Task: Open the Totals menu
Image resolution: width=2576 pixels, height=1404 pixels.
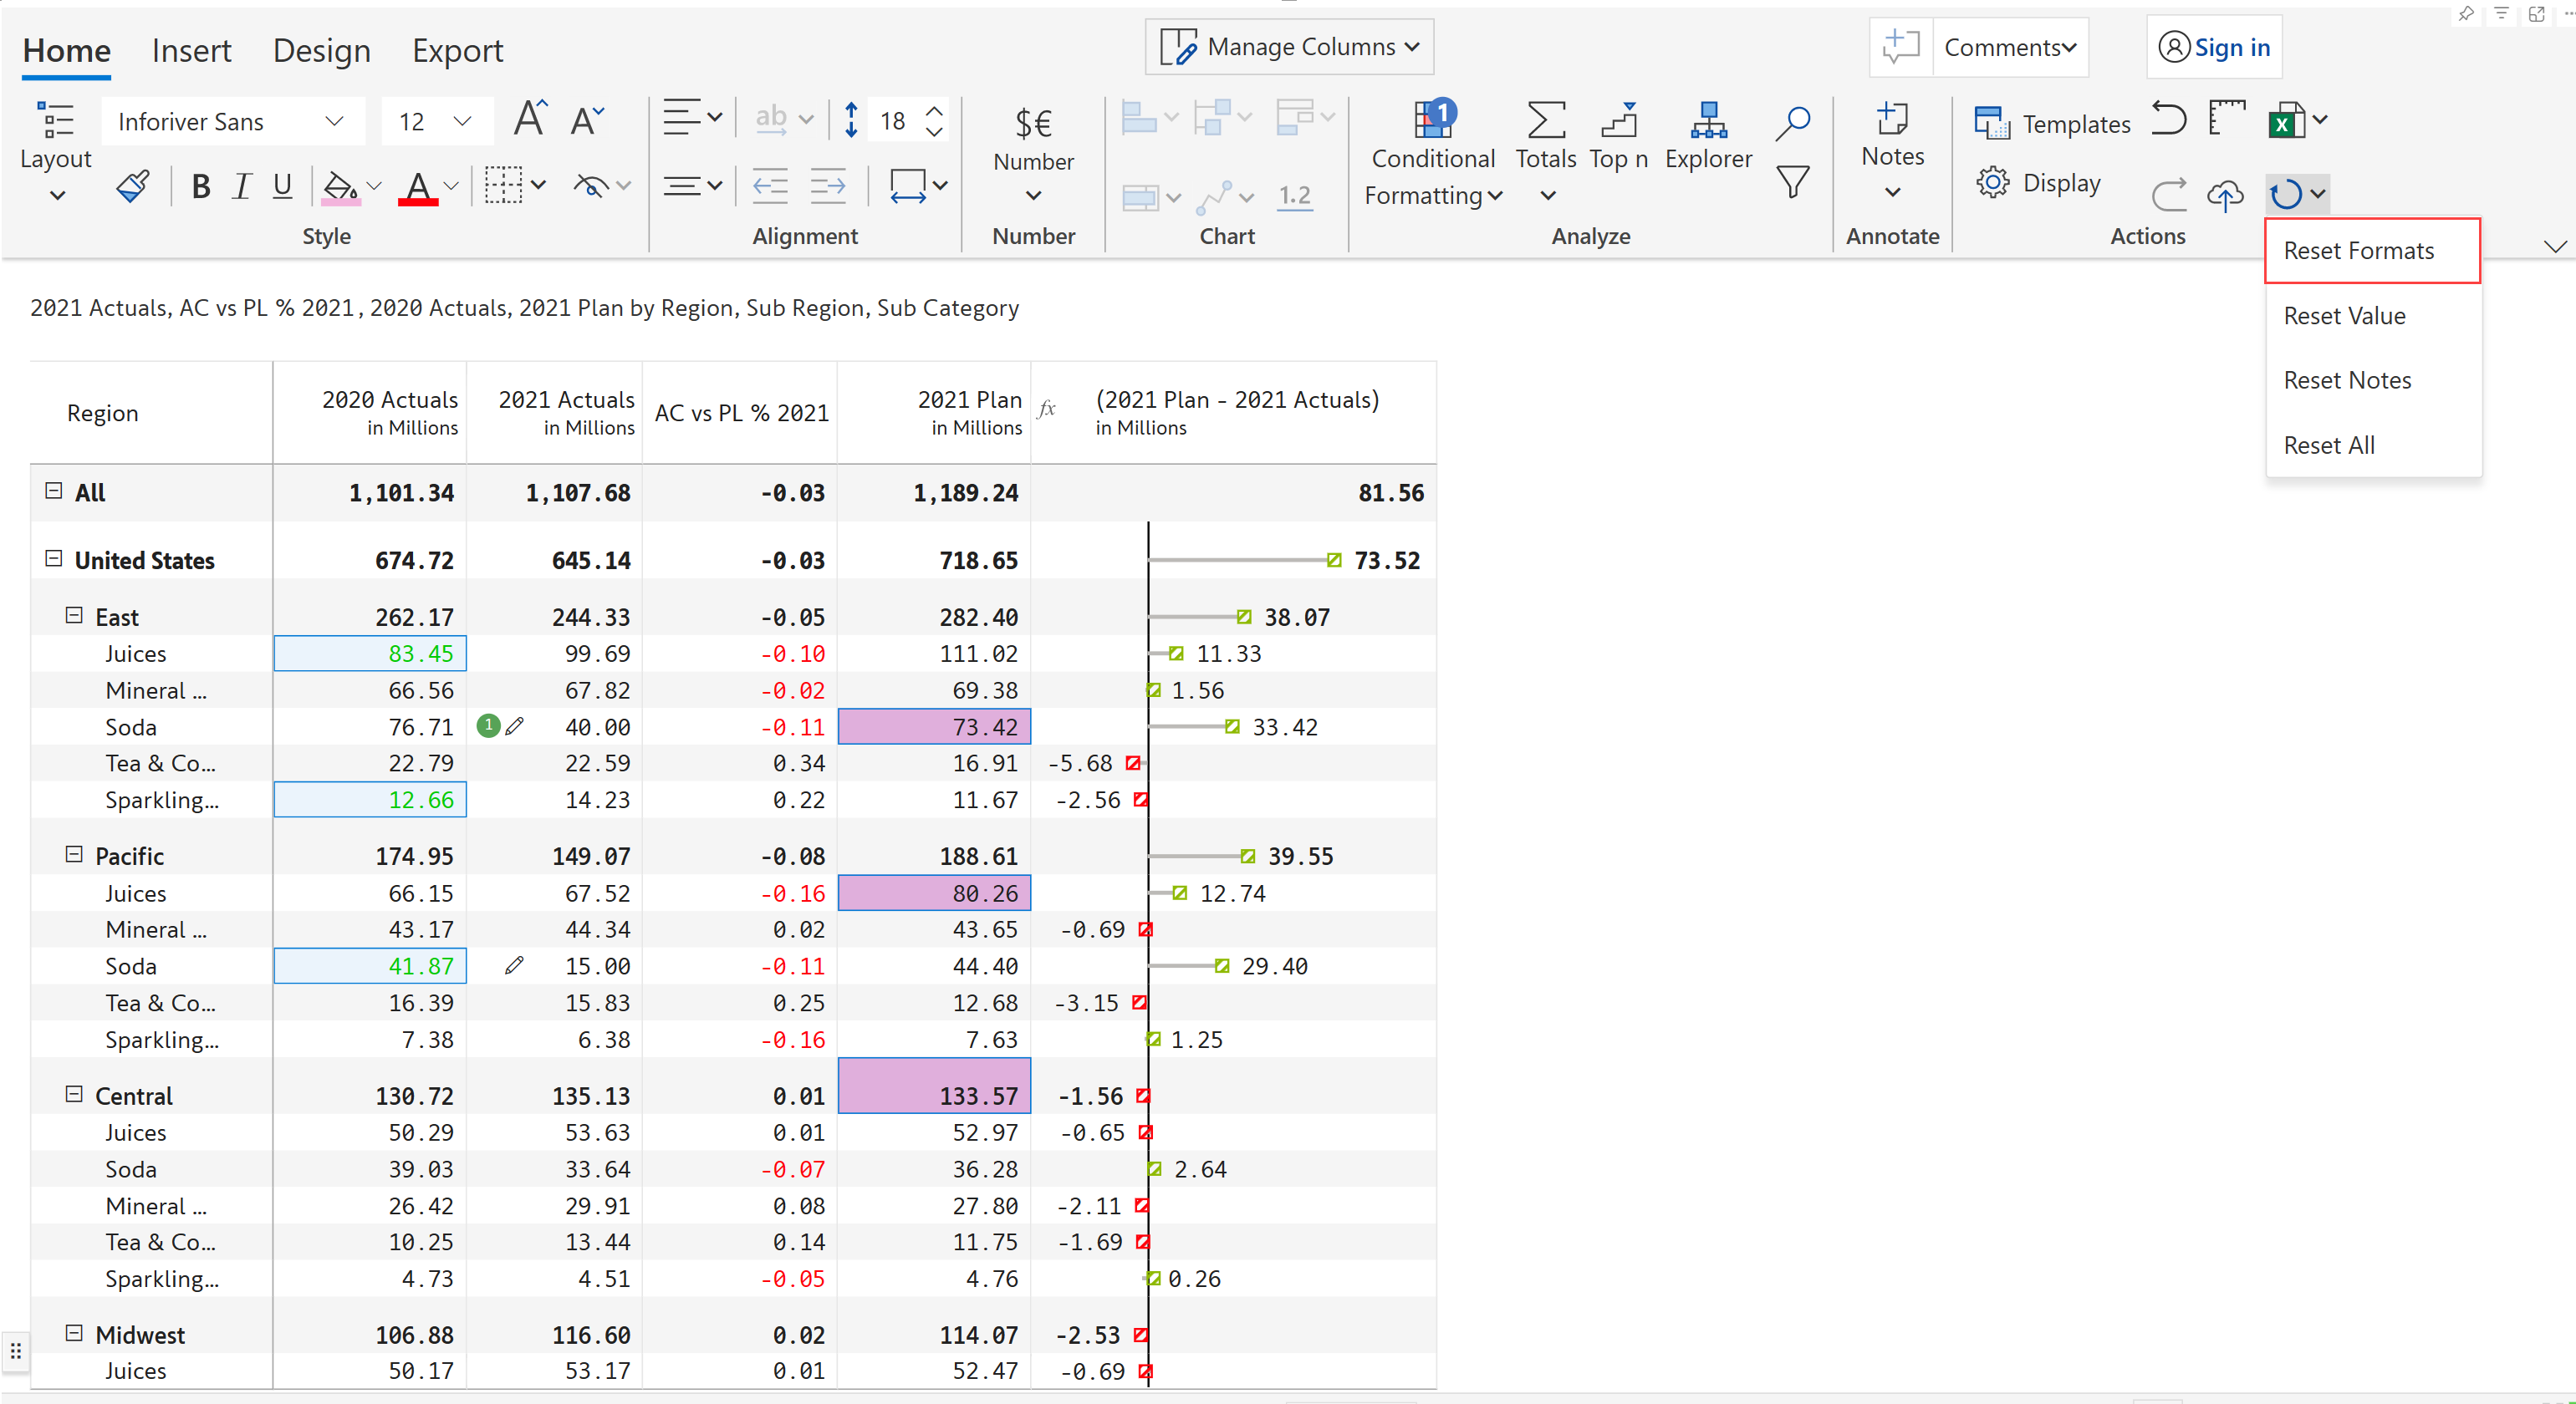Action: pos(1546,152)
